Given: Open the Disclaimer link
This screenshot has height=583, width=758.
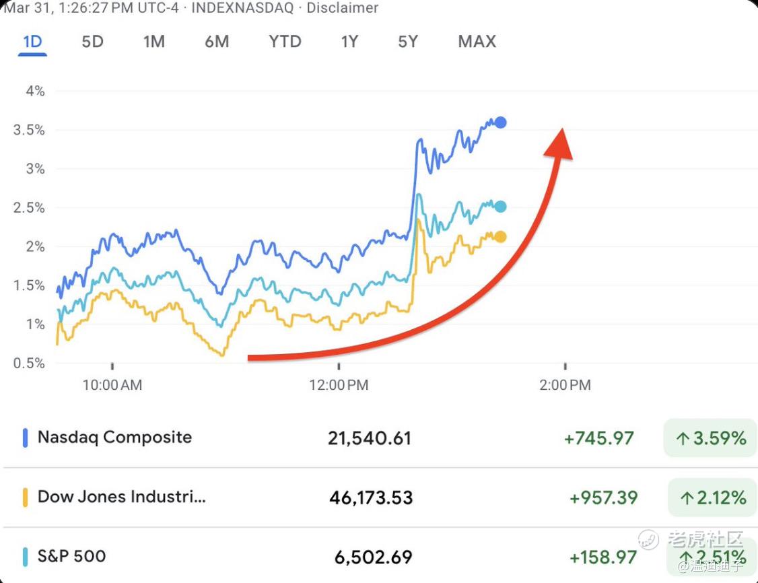Looking at the screenshot, I should click(343, 8).
